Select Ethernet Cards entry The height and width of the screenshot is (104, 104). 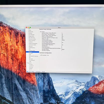coord(32,39)
